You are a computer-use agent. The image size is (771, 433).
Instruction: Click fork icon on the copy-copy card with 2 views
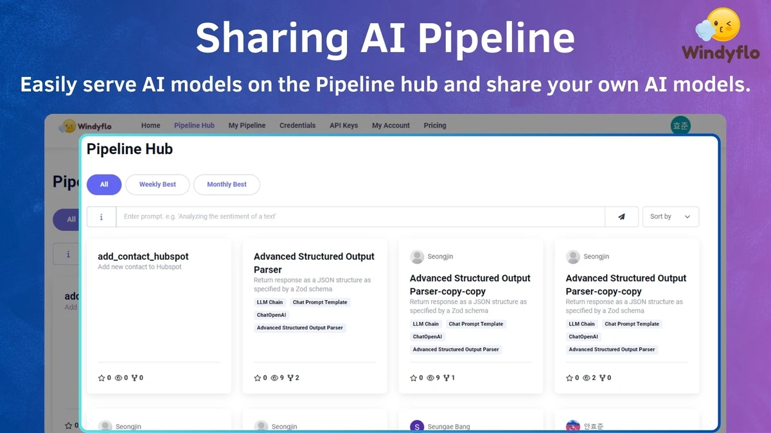[603, 378]
